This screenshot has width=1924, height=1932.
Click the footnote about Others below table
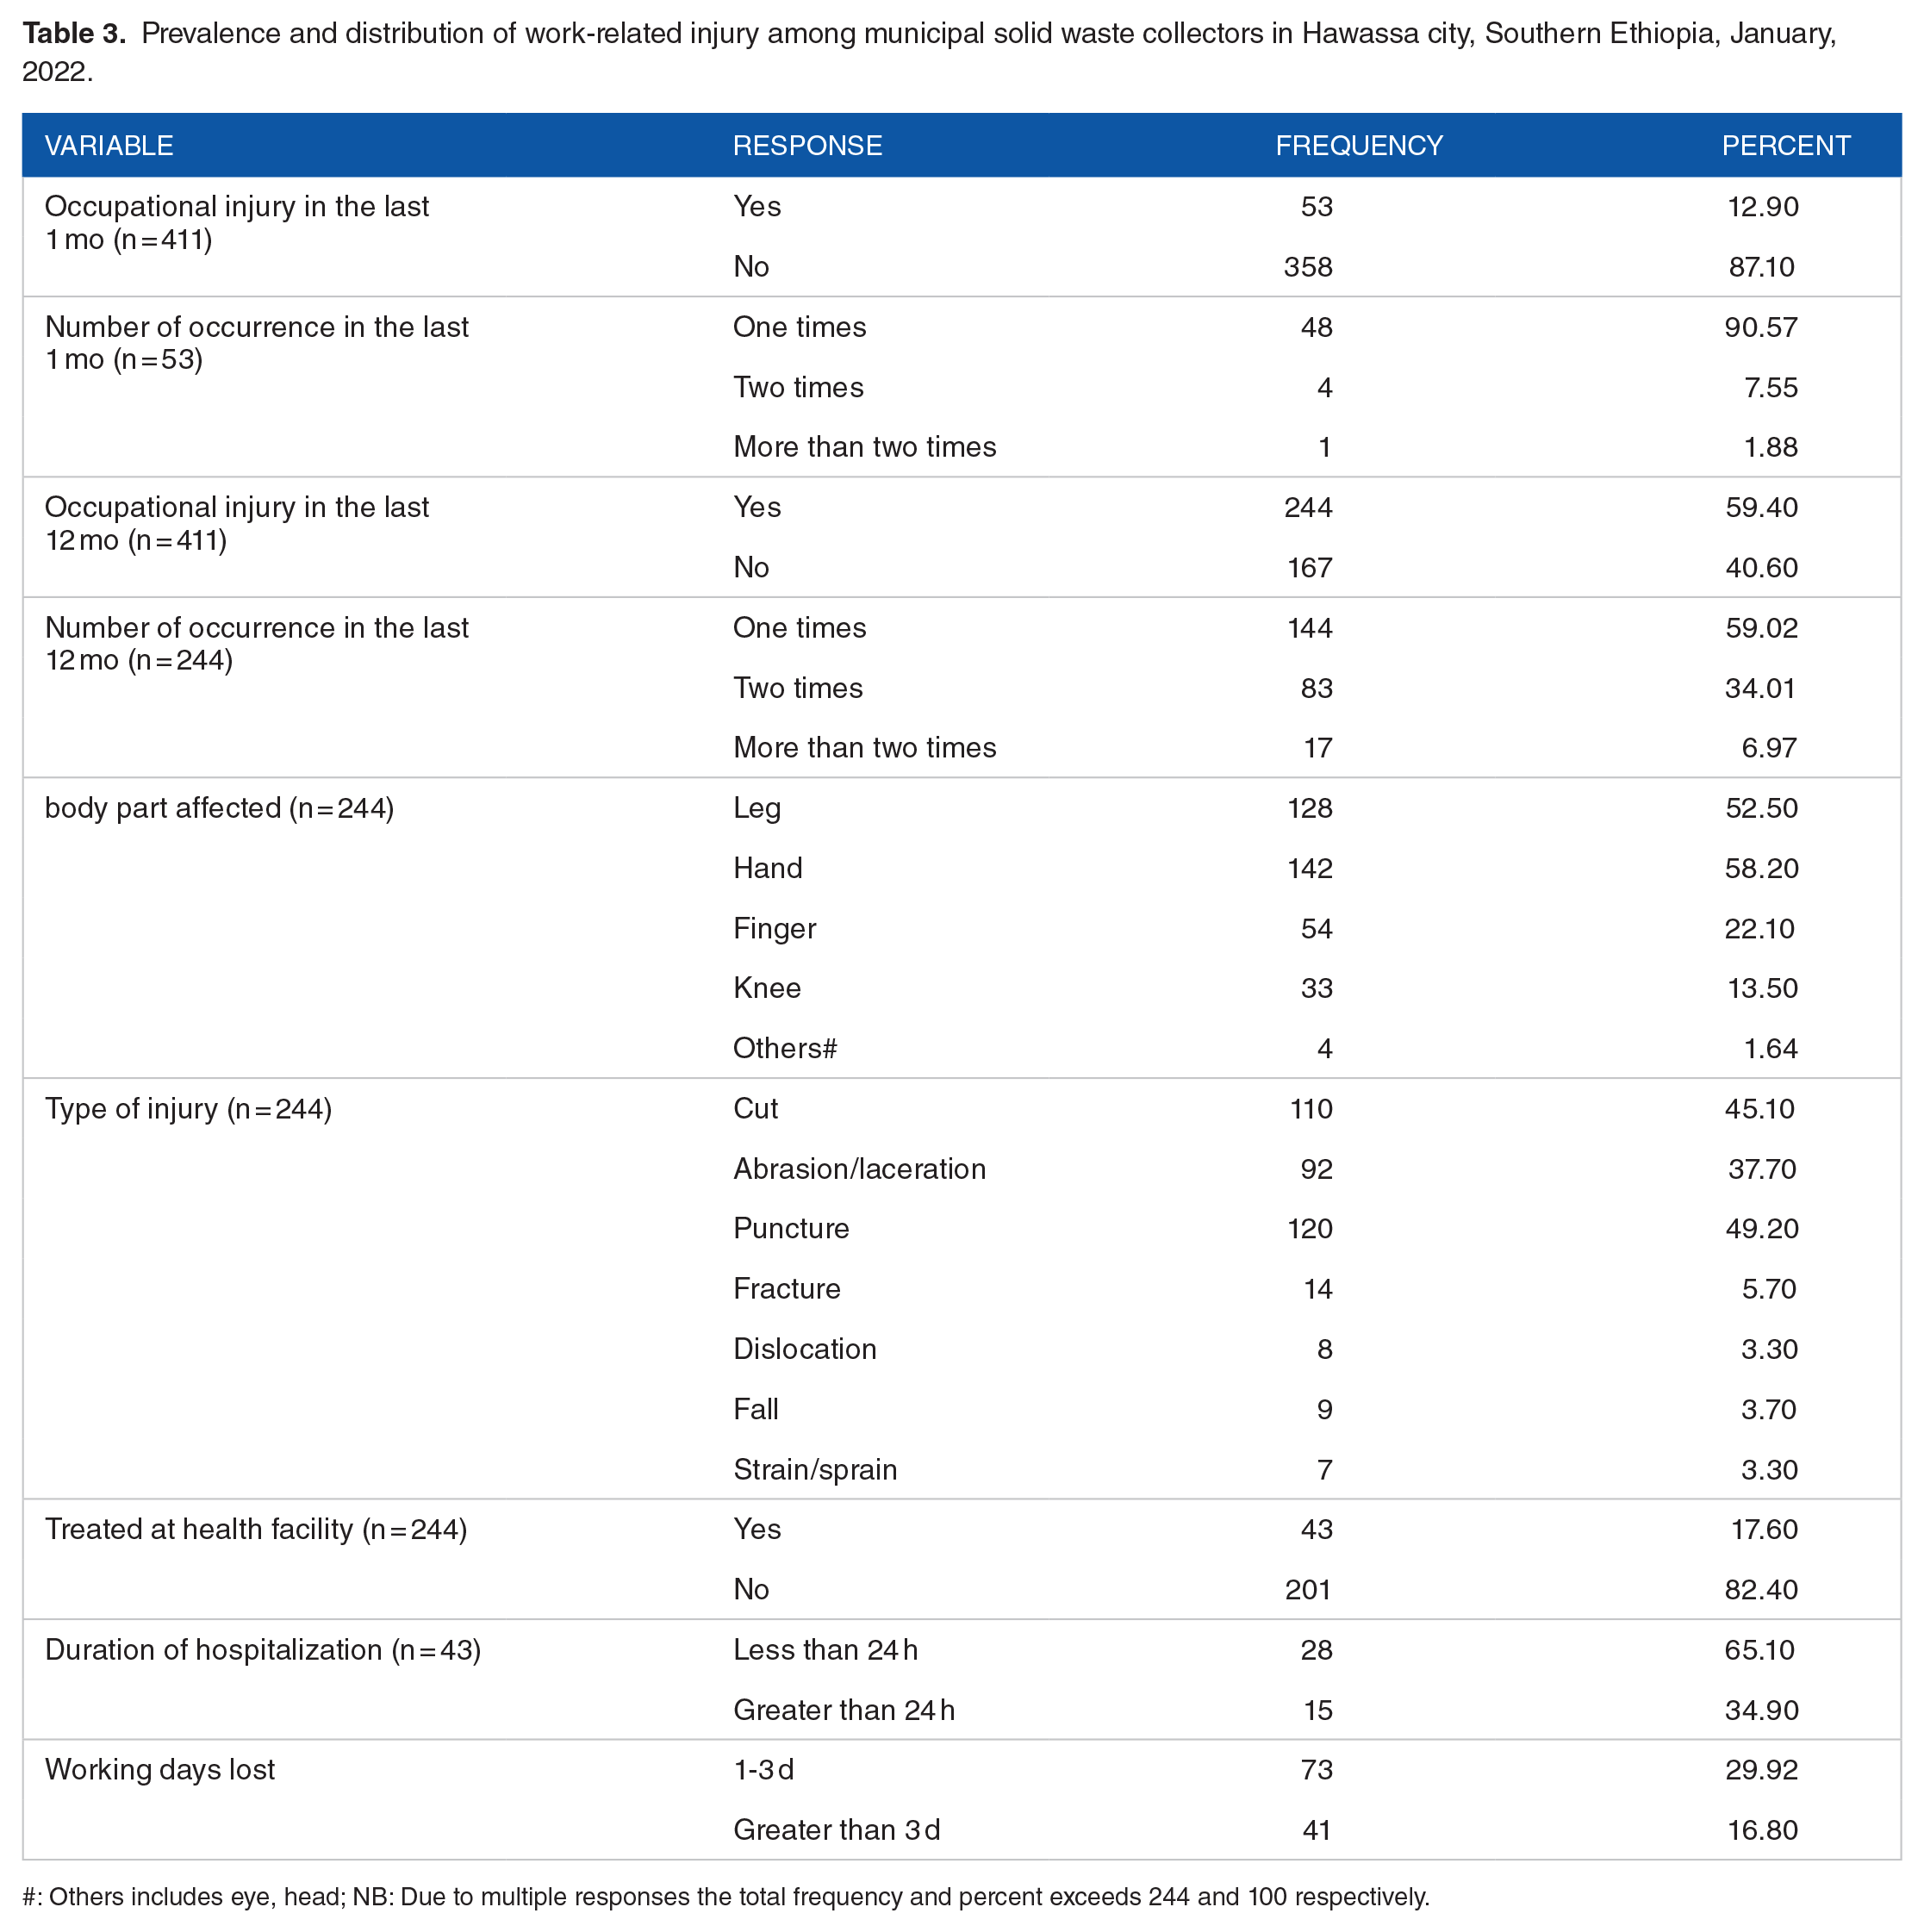pyautogui.click(x=725, y=1897)
